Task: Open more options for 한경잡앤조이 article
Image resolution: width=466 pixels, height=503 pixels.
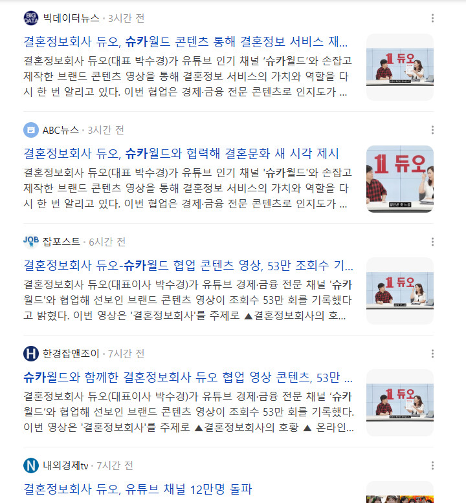Action: [432, 354]
